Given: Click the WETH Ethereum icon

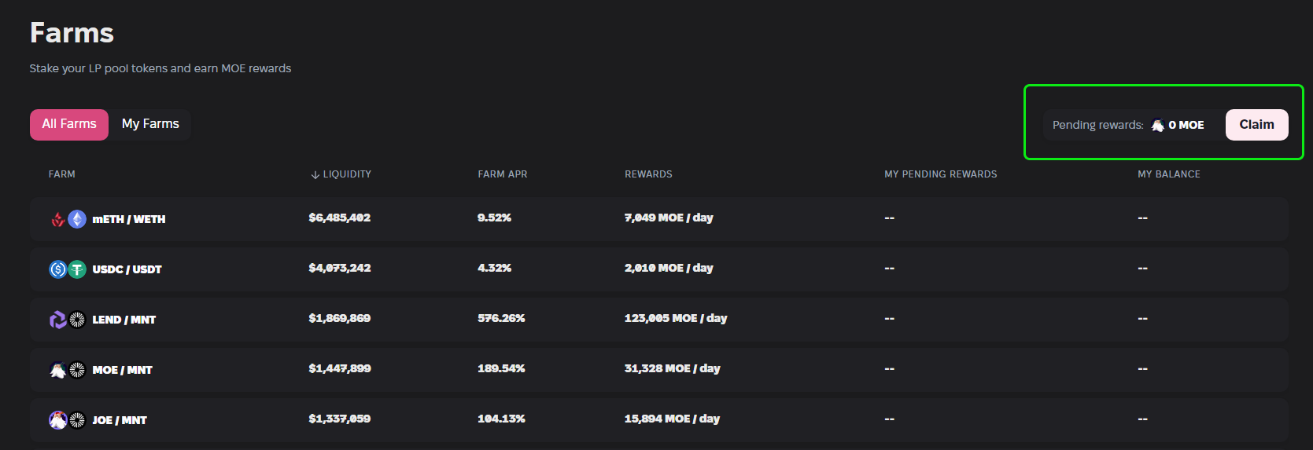Looking at the screenshot, I should coord(77,219).
